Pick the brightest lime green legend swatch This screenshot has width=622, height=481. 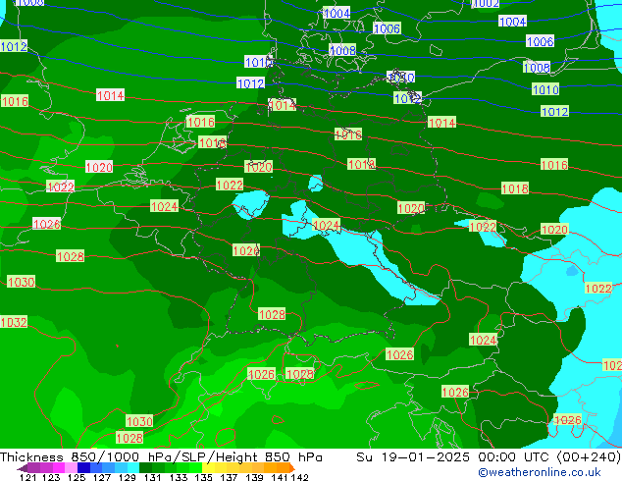196,468
